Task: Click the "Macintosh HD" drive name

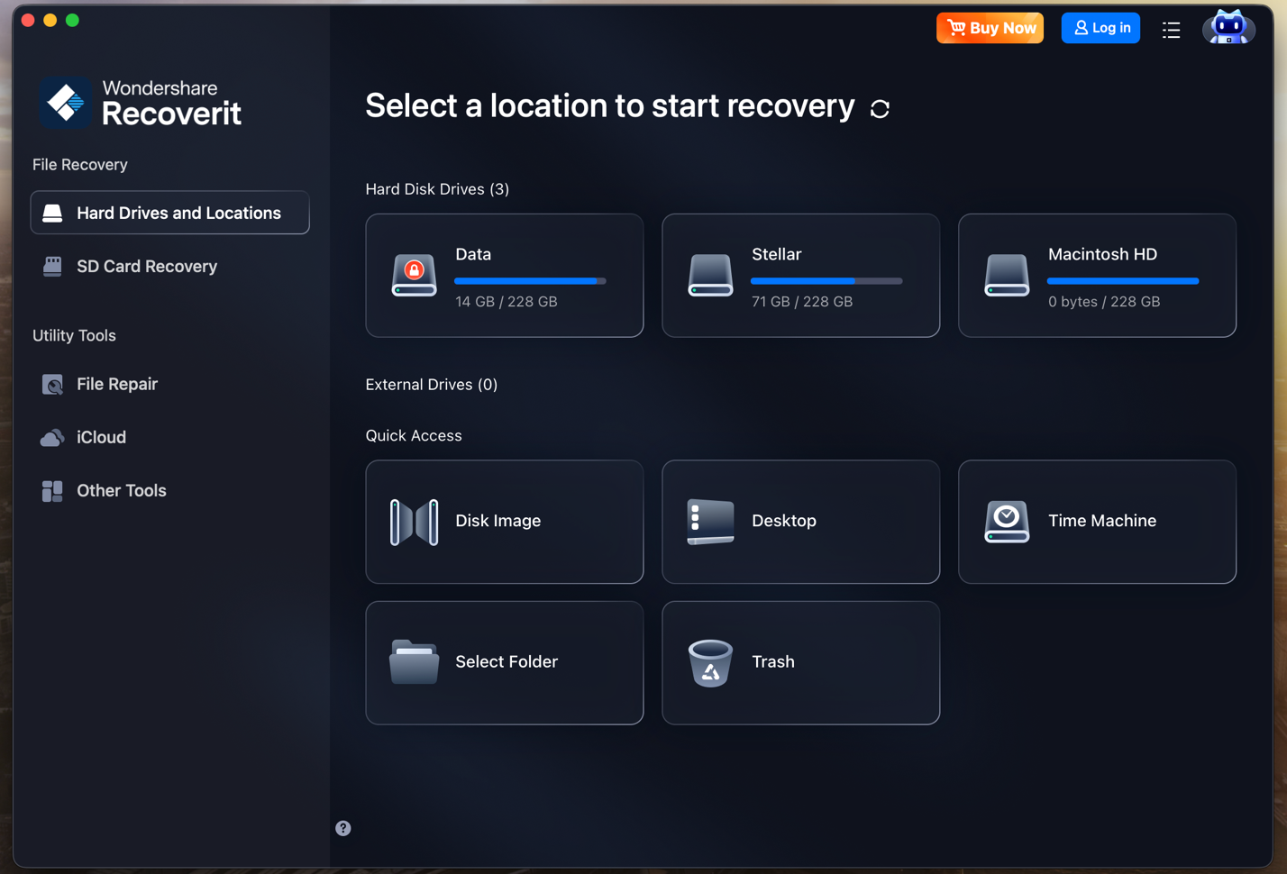Action: click(1102, 255)
